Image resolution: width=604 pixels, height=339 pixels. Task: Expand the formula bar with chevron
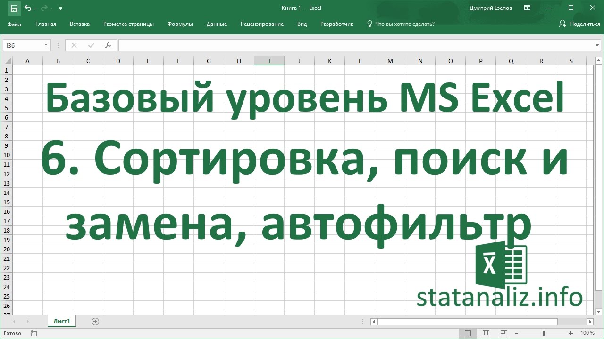[x=597, y=45]
